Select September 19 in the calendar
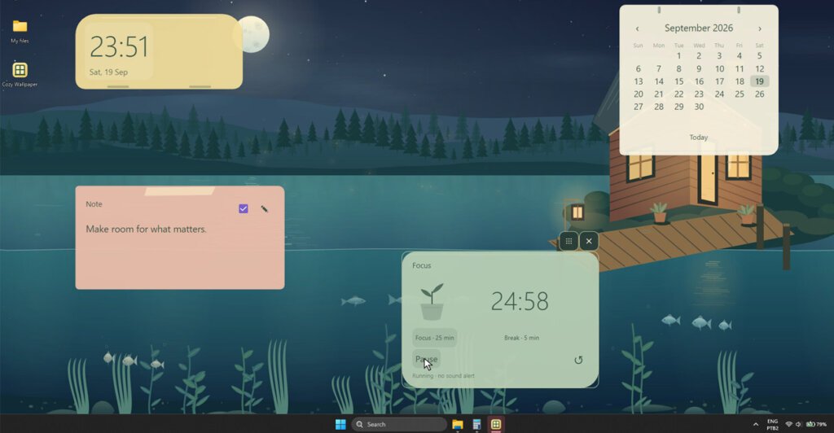834x433 pixels. click(760, 81)
